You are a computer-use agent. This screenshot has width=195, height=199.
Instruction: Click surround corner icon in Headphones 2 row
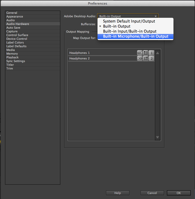(x=146, y=58)
